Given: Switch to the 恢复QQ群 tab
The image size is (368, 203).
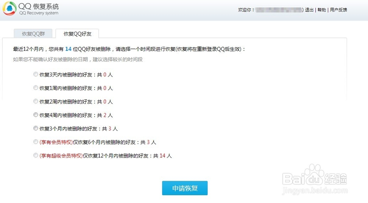Looking at the screenshot, I should click(33, 34).
